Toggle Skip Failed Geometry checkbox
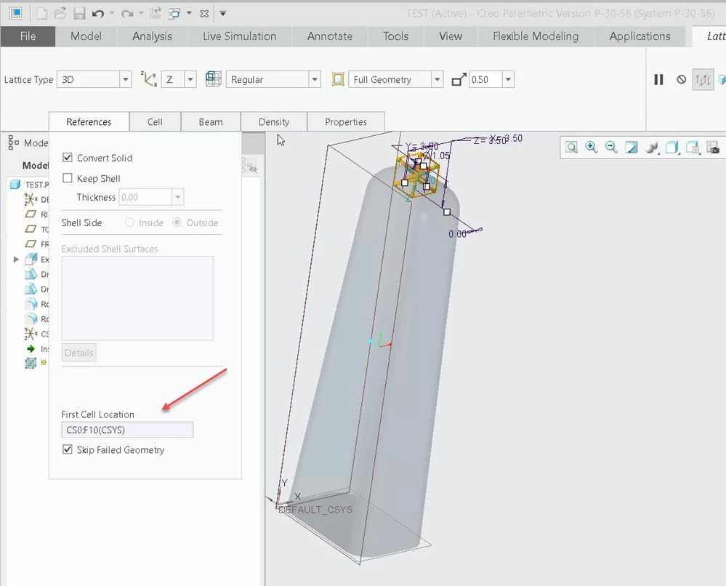 [68, 449]
